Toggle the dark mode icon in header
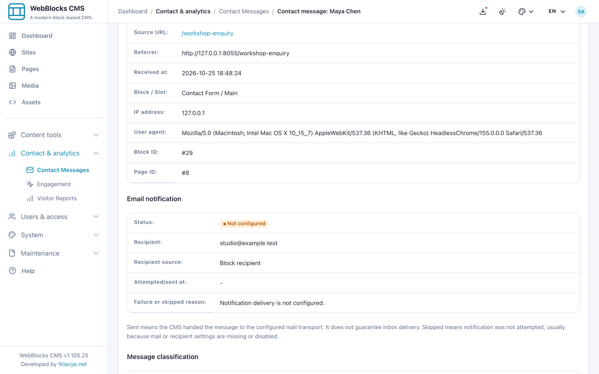This screenshot has height=374, width=599. pos(503,12)
